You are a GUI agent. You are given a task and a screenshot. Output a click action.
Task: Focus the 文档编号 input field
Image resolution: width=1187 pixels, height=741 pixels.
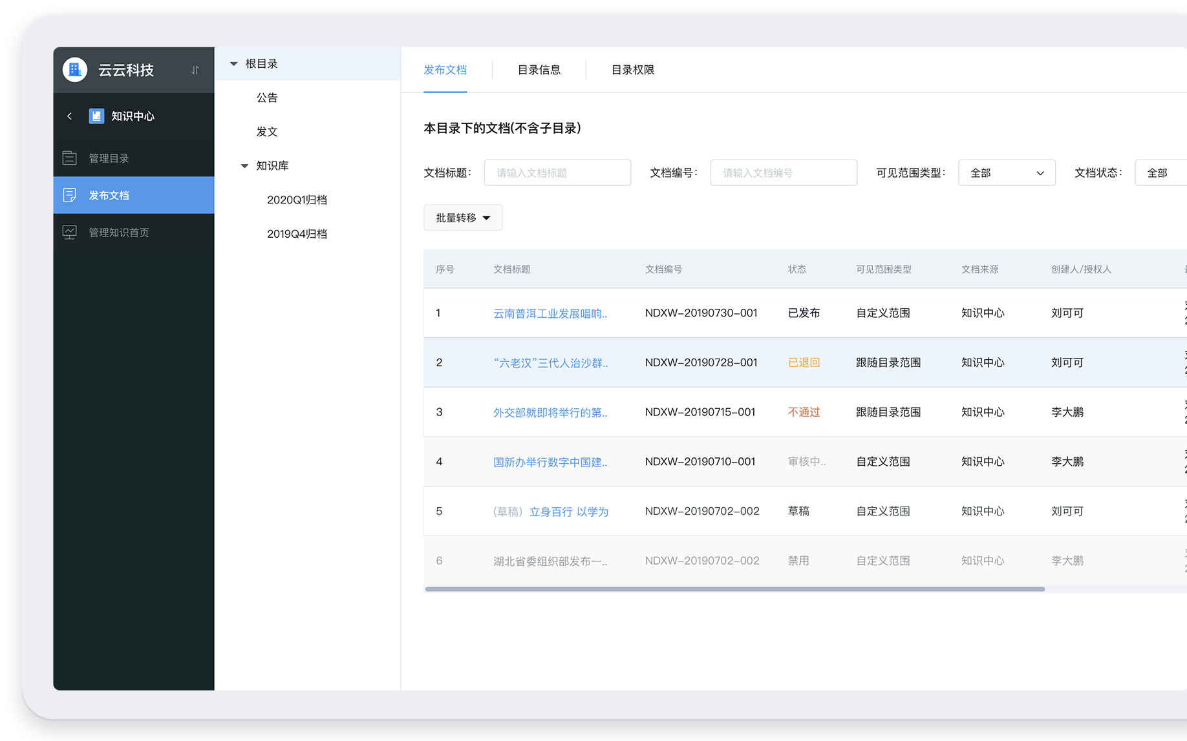(783, 173)
